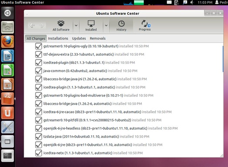The width and height of the screenshot is (228, 167).
Task: Toggle checkbox for icedtea-6-jre-cacao
Action: click(39, 112)
